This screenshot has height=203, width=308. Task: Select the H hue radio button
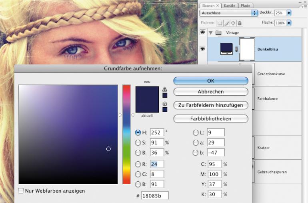tap(138, 133)
